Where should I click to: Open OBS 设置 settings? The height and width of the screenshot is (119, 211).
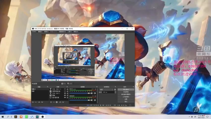point(126,99)
